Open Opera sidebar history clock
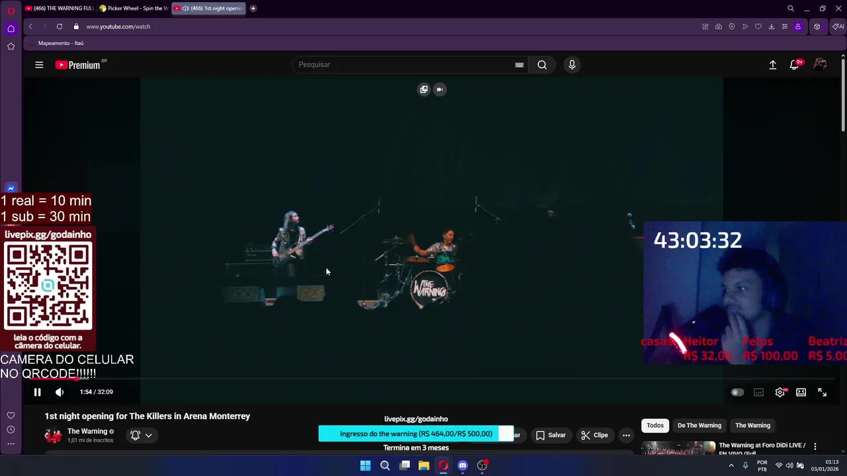Viewport: 847px width, 476px height. click(x=11, y=430)
